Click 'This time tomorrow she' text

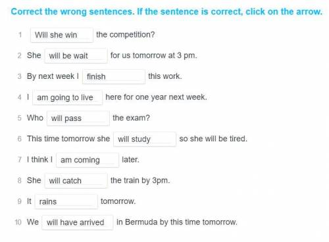68,139
